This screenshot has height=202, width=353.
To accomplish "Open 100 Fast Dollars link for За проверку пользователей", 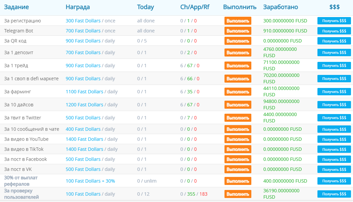I will (x=83, y=194).
